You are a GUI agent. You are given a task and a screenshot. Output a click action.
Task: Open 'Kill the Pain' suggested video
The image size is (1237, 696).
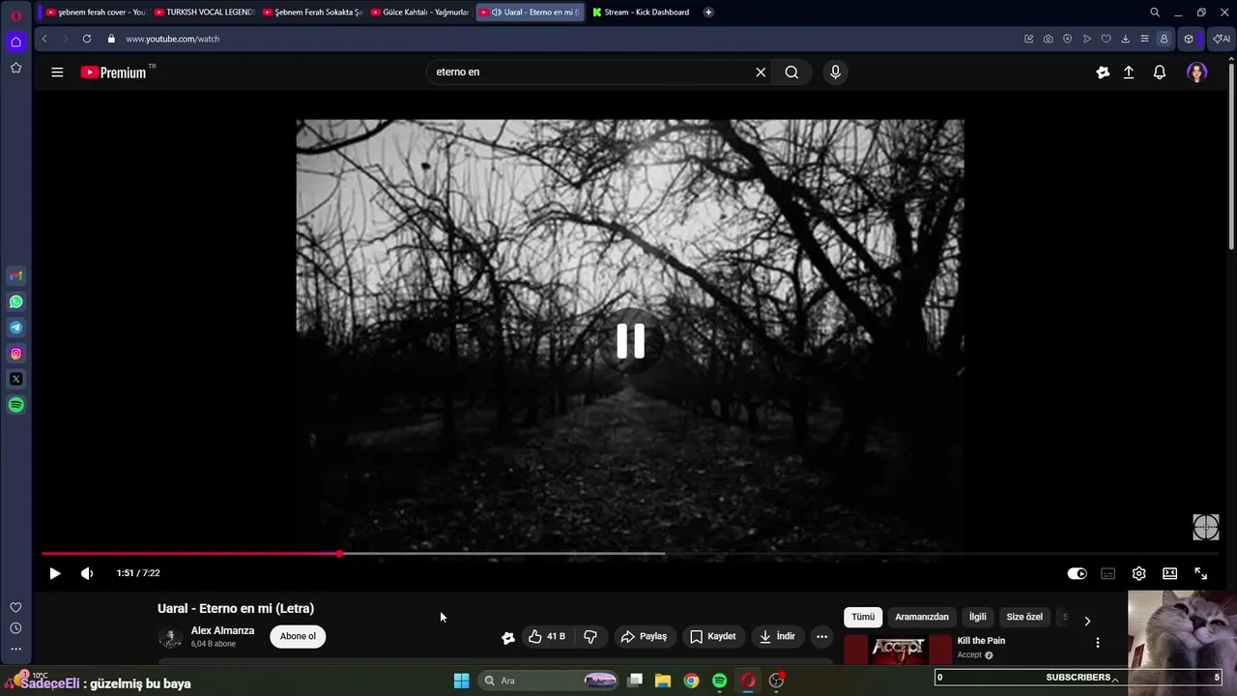point(981,641)
